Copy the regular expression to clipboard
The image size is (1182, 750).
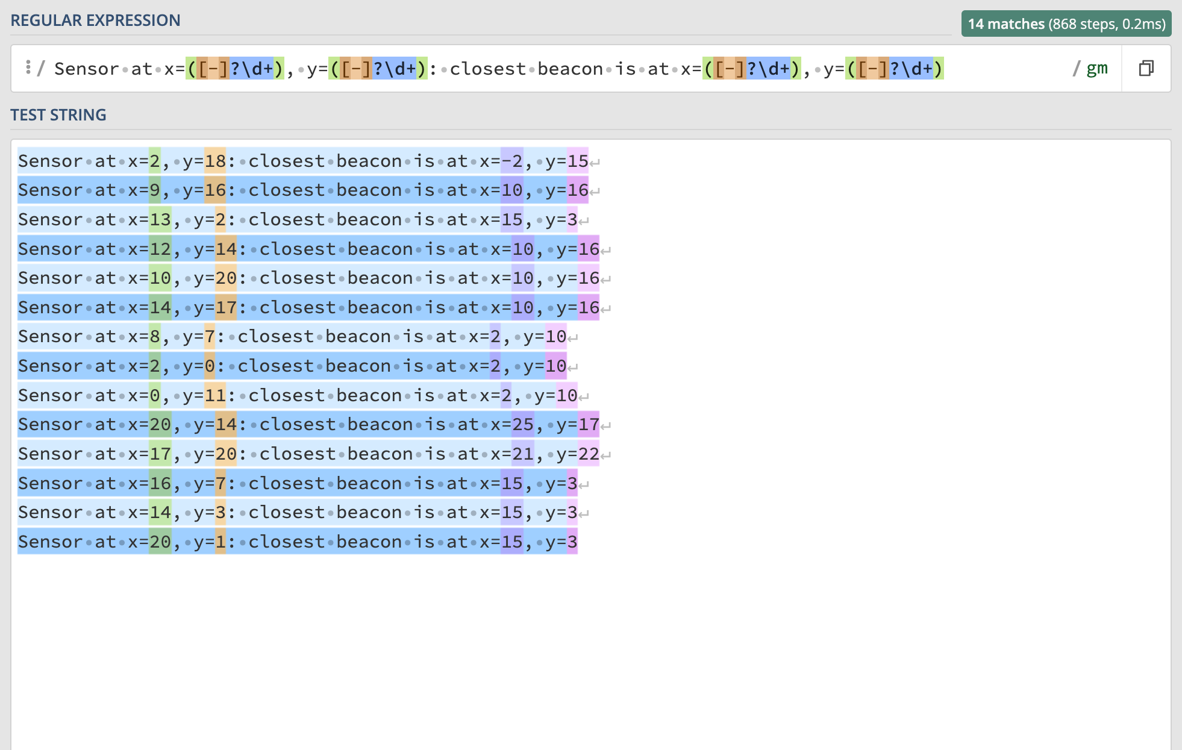click(x=1146, y=69)
